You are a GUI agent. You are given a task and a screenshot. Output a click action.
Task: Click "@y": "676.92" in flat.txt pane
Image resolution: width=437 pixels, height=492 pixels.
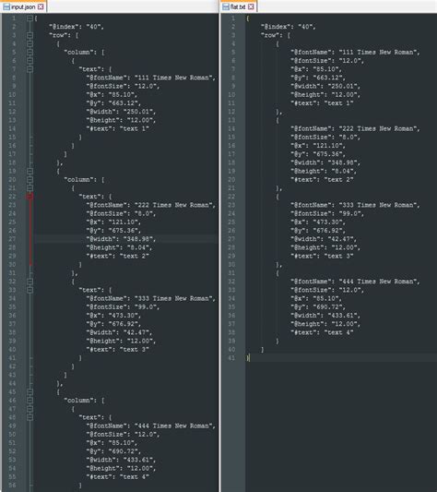pos(318,231)
